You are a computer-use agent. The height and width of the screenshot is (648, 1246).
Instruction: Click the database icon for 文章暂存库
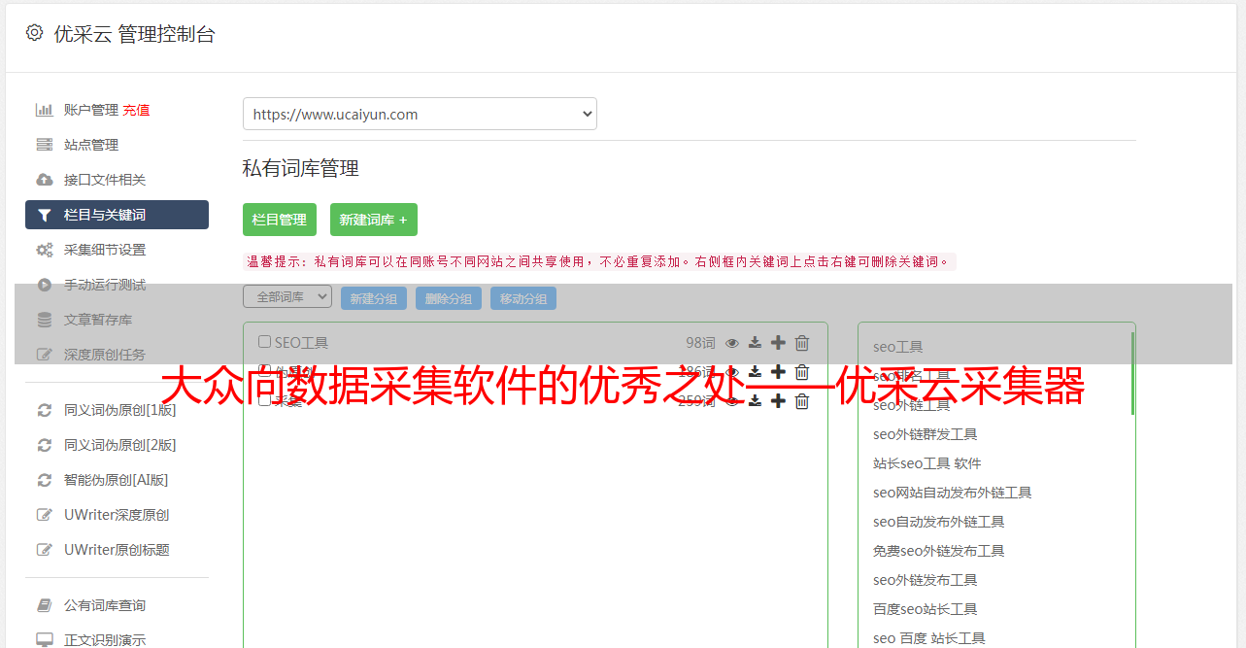[44, 320]
